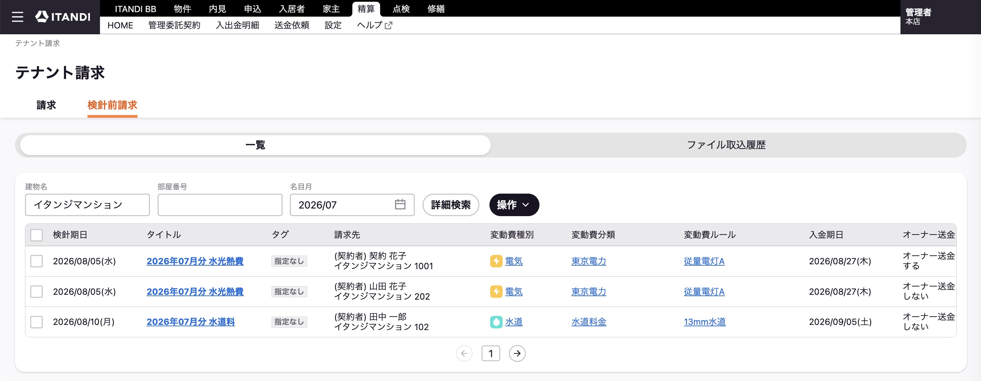The height and width of the screenshot is (381, 981).
Task: Open 水光熱費 title link for 契約 花子
Action: pos(195,261)
